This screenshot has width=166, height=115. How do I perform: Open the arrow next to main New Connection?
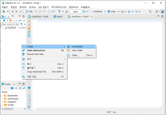pos(8,12)
